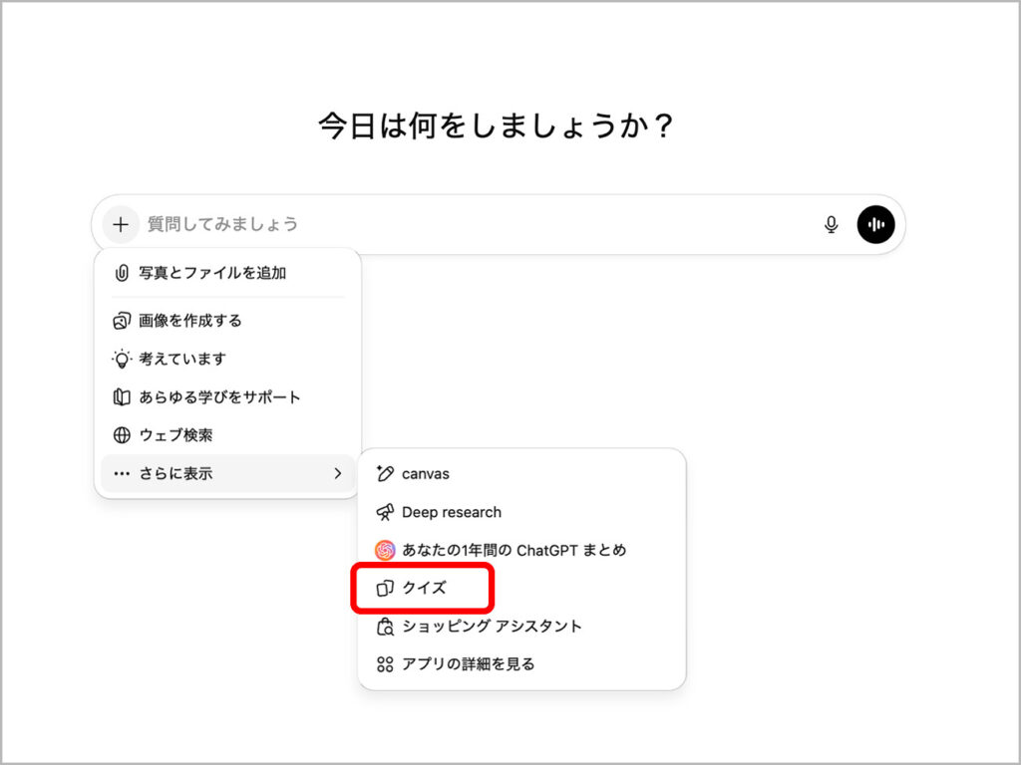The image size is (1021, 765).
Task: Click the book icon beside あらゆる学びをサポート
Action: tap(122, 397)
